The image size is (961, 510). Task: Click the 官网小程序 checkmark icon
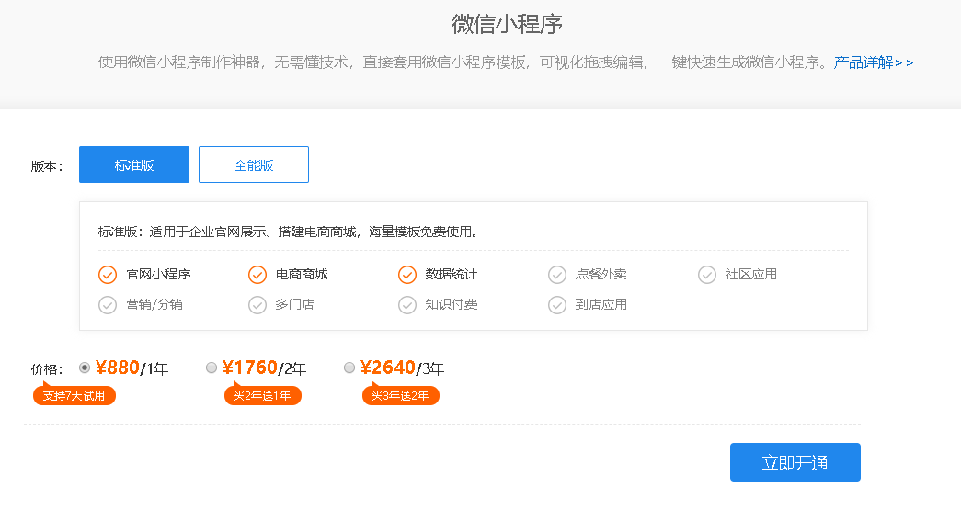click(108, 274)
